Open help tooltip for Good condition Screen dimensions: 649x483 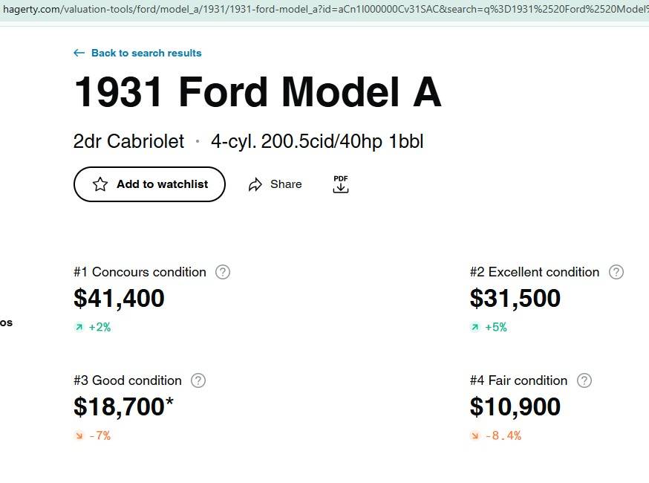click(x=198, y=380)
